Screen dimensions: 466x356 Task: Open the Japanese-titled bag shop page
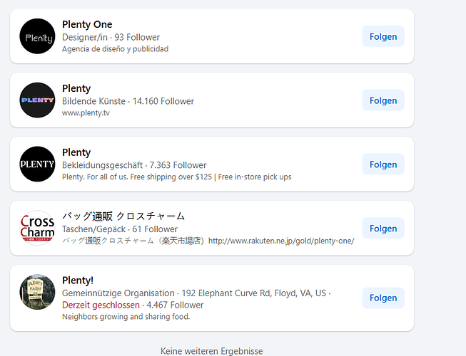pyautogui.click(x=123, y=216)
